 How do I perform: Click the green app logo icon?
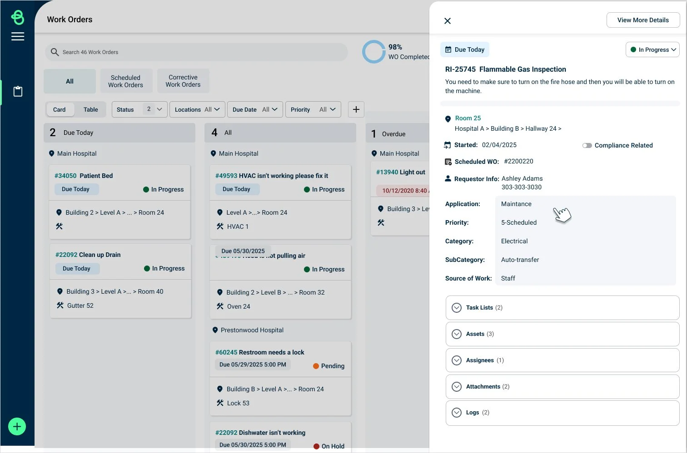pyautogui.click(x=18, y=17)
